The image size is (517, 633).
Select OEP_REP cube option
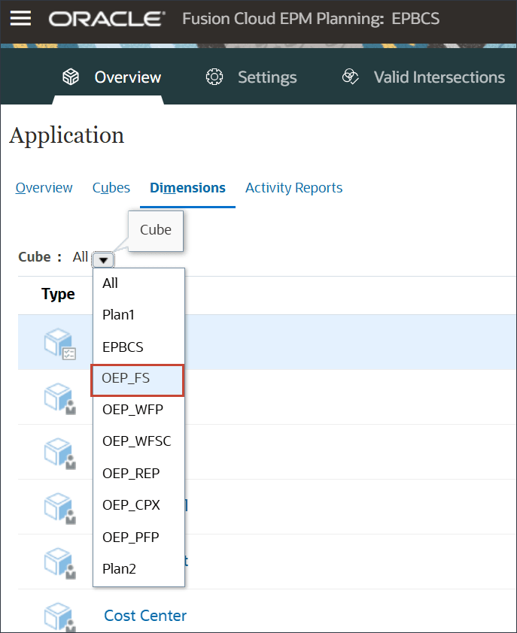click(x=138, y=474)
